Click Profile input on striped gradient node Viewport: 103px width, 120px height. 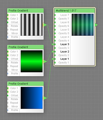15,37
